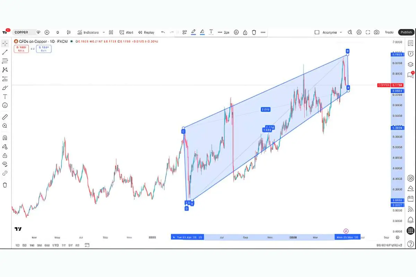Click the layout square icon in top bar
The width and height of the screenshot is (416, 277).
(317, 32)
